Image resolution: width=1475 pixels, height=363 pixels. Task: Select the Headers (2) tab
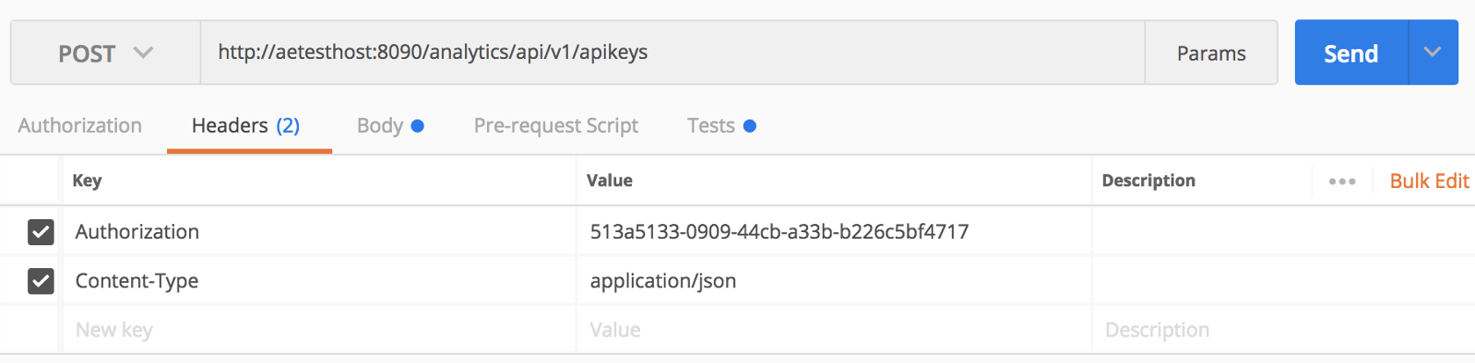click(246, 125)
